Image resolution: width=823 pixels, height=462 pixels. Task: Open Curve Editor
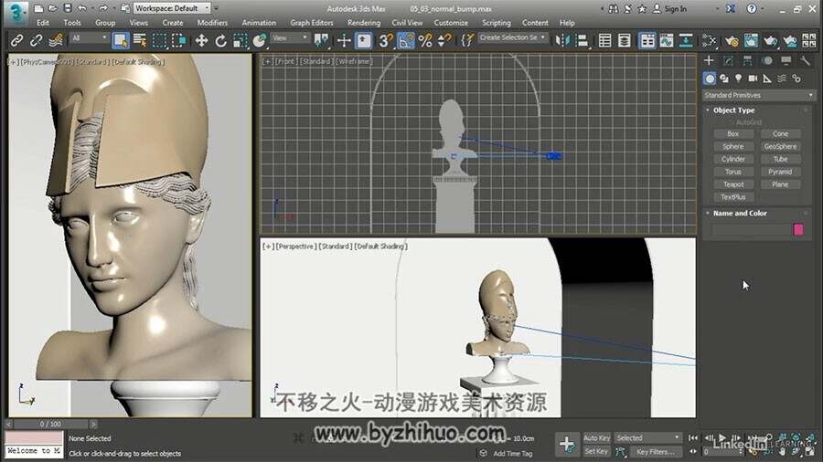(667, 40)
